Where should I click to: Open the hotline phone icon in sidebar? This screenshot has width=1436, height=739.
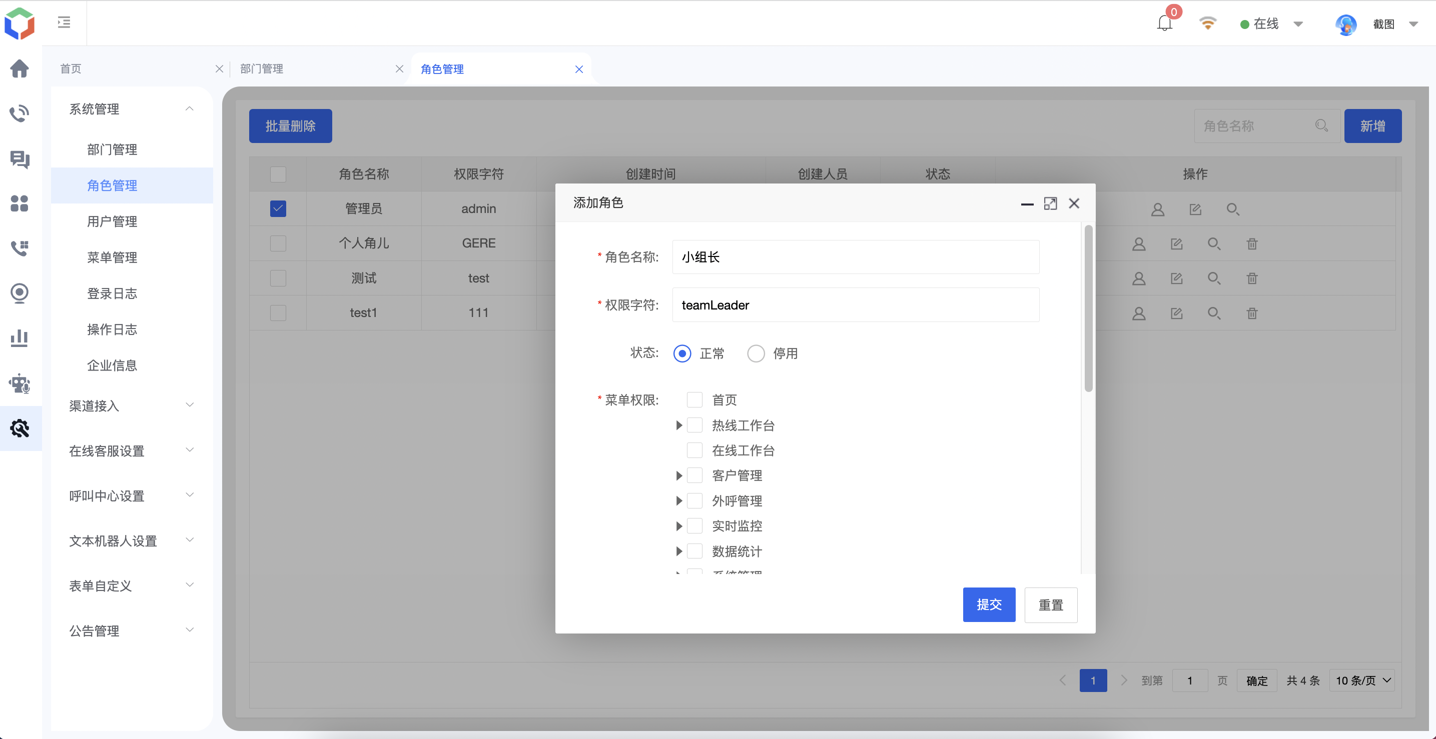[20, 113]
